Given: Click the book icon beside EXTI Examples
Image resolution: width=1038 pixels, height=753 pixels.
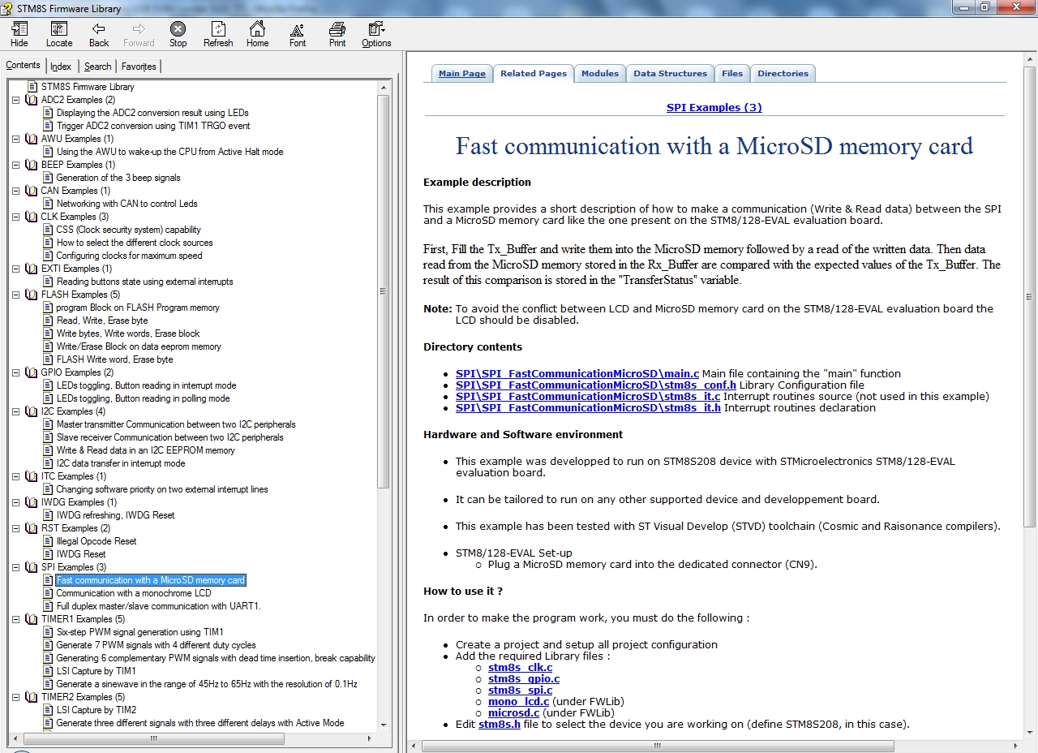Looking at the screenshot, I should [x=32, y=269].
